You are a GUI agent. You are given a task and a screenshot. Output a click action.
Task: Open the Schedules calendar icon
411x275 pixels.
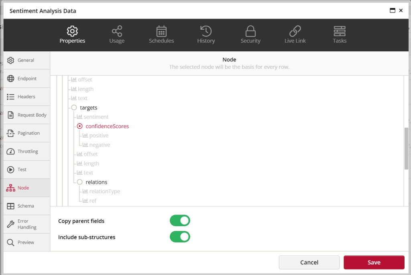(161, 31)
